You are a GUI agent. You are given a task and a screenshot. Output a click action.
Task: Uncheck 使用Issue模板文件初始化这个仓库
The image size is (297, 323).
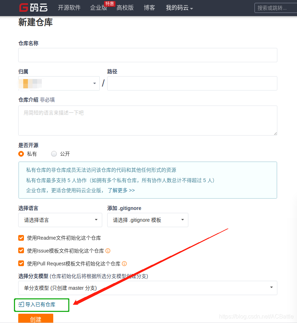[x=21, y=251]
